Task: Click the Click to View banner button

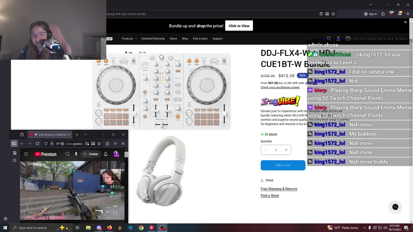Action: [239, 26]
